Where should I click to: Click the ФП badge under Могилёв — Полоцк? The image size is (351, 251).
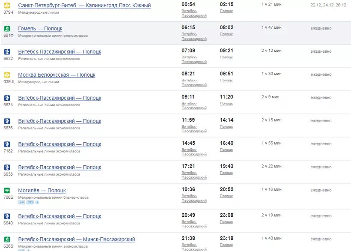(30, 202)
